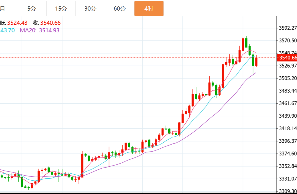Click the 3374.60 price level label
The height and width of the screenshot is (194, 297).
point(288,154)
